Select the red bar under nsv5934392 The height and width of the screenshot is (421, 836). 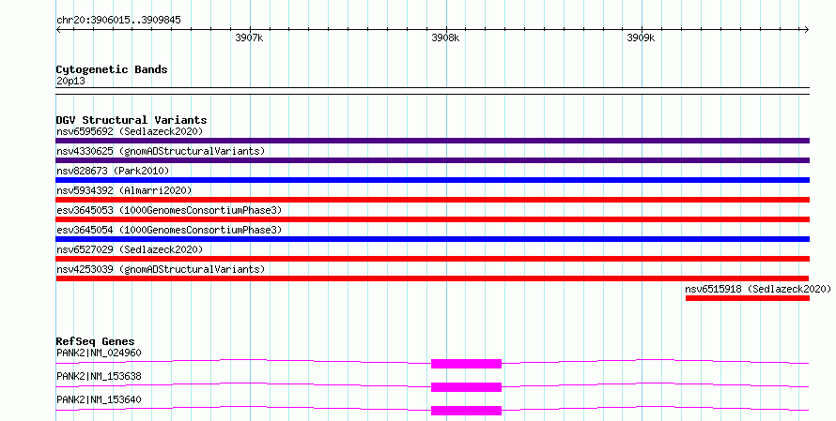coord(432,200)
